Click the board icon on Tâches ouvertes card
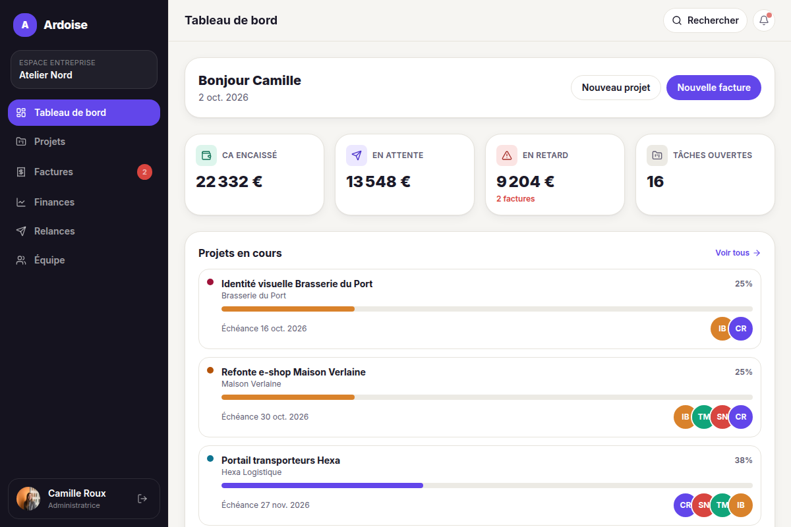The width and height of the screenshot is (791, 527). pyautogui.click(x=657, y=155)
